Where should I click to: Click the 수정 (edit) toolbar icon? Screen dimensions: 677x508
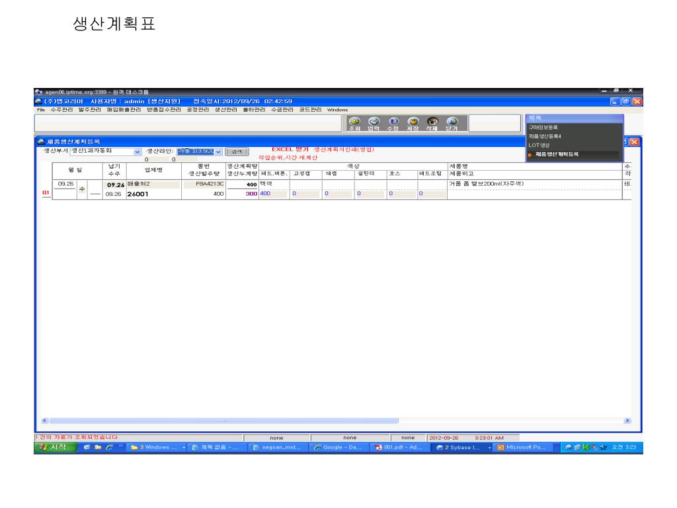[x=393, y=124]
